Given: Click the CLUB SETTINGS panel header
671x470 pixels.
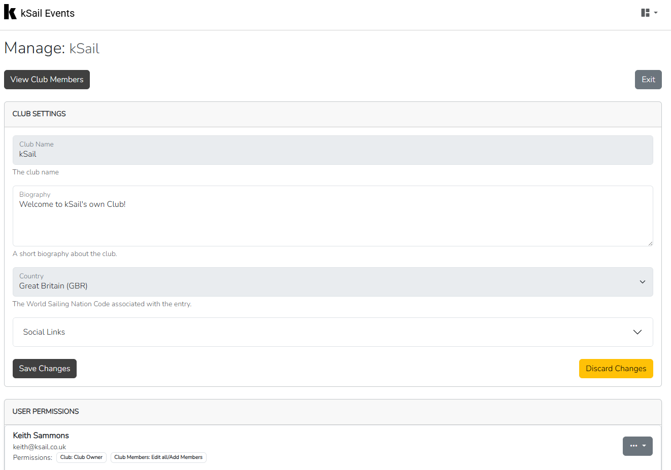Looking at the screenshot, I should point(39,114).
